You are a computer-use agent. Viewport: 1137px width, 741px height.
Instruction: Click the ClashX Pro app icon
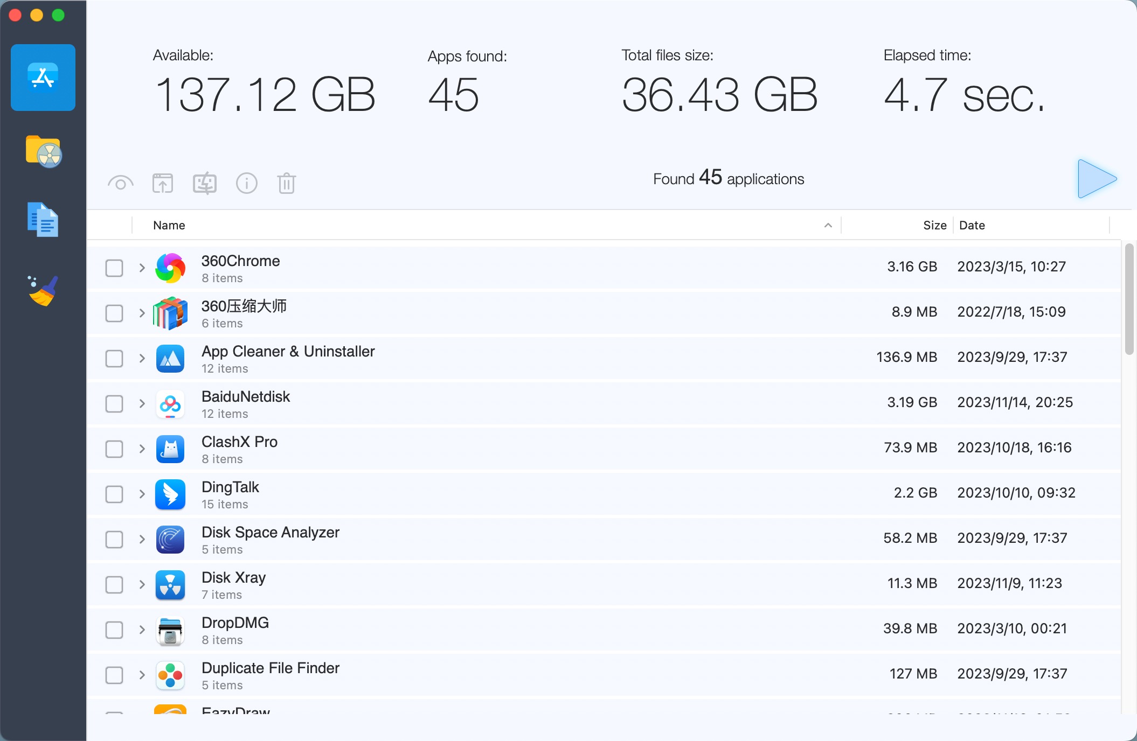pos(170,449)
